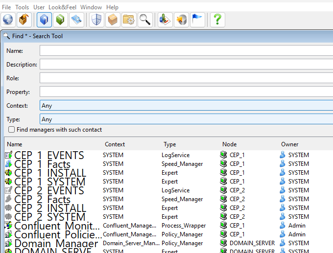Screen dimensions: 333x253
Task: Open the User menu
Action: pyautogui.click(x=39, y=7)
